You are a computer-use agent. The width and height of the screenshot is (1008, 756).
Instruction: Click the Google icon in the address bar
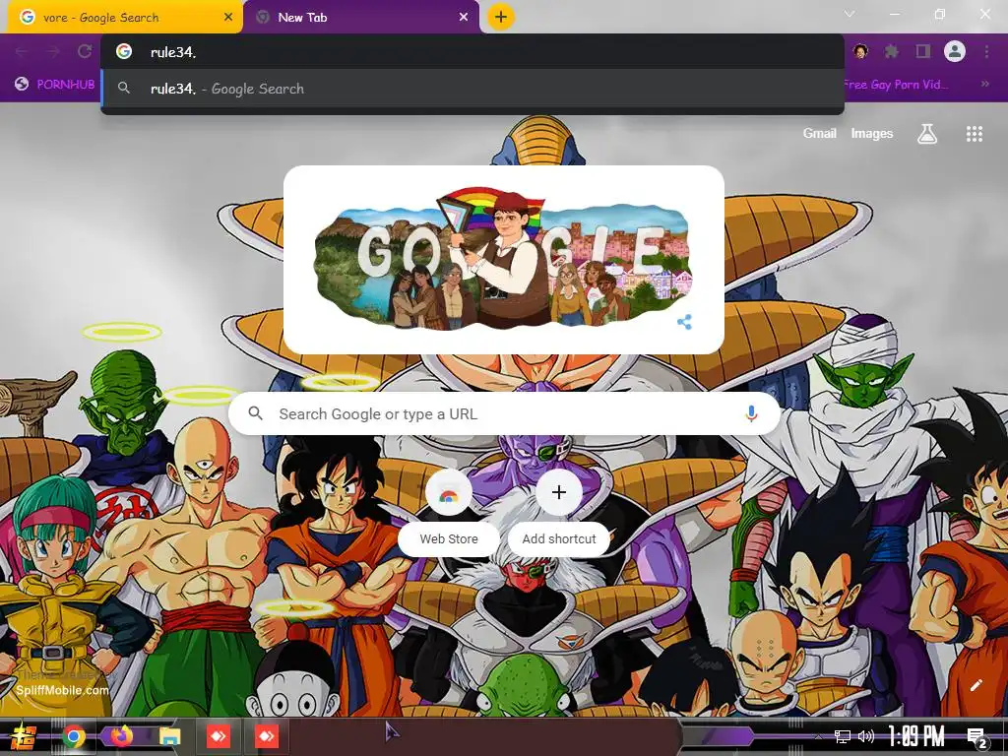pyautogui.click(x=124, y=51)
